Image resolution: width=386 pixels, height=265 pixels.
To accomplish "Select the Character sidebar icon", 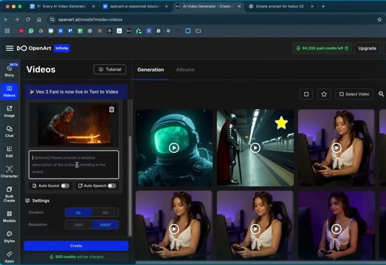I will 9,172.
